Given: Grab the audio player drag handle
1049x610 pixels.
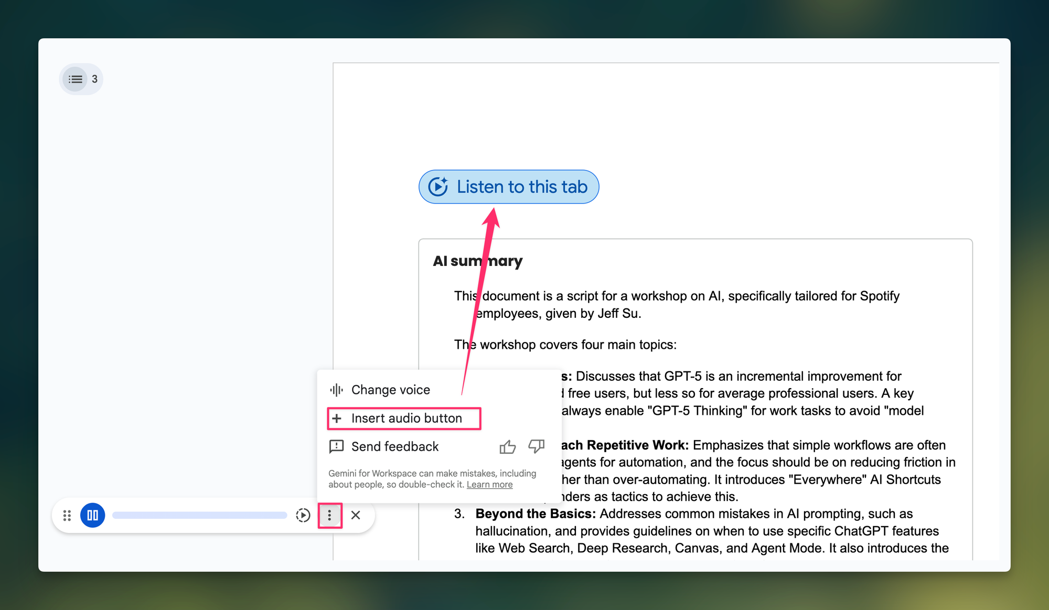Looking at the screenshot, I should (67, 516).
